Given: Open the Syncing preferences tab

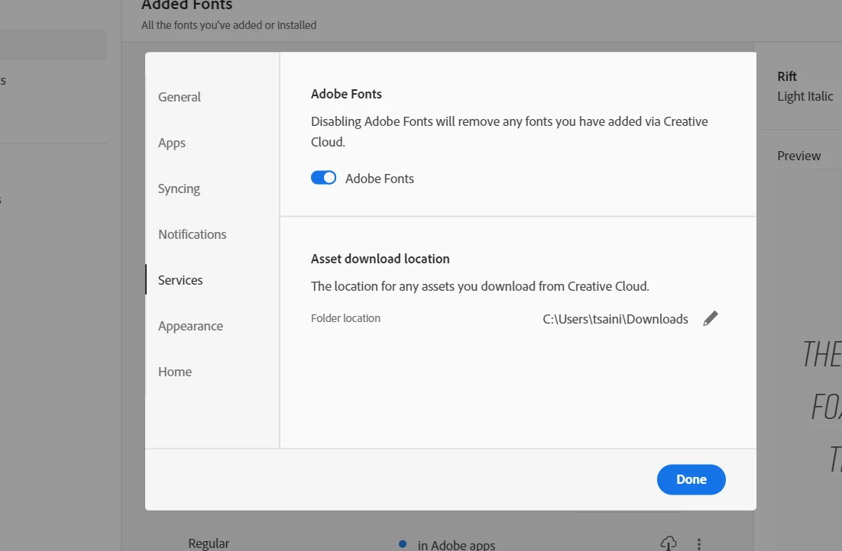Looking at the screenshot, I should click(x=179, y=188).
